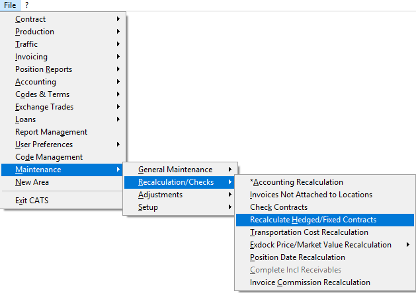This screenshot has width=416, height=293.
Task: Expand Exchange Trades submenu
Action: coord(62,107)
